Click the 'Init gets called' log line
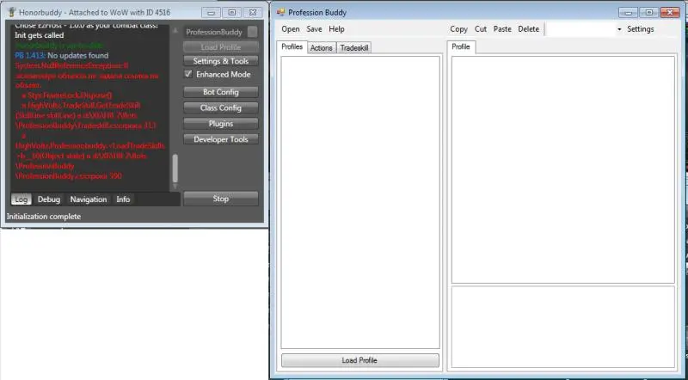The height and width of the screenshot is (380, 688). (39, 35)
